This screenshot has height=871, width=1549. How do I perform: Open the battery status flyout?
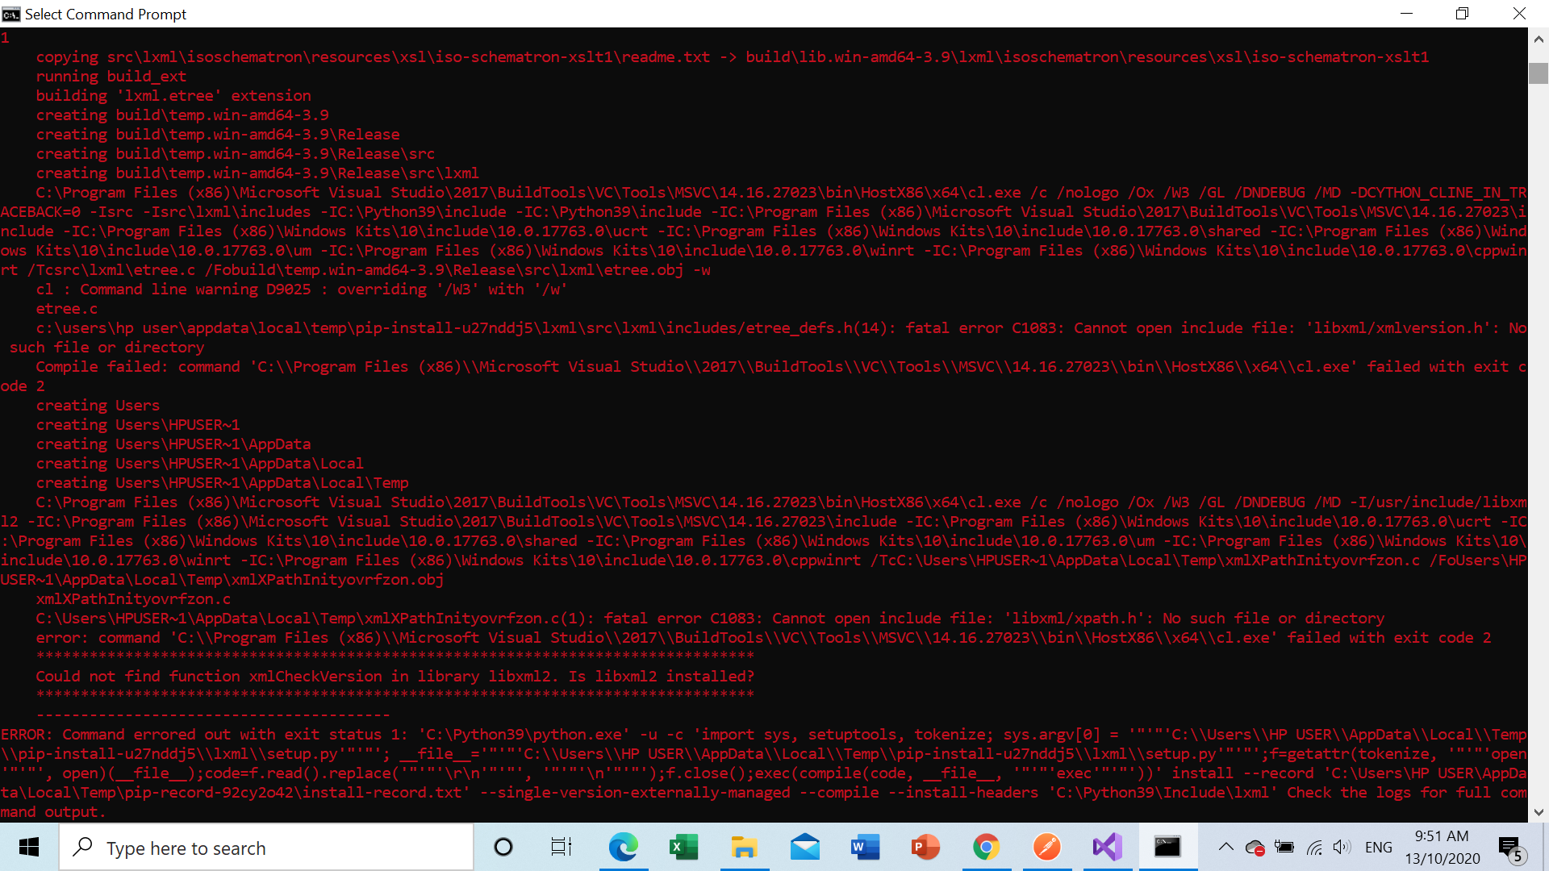click(1285, 847)
